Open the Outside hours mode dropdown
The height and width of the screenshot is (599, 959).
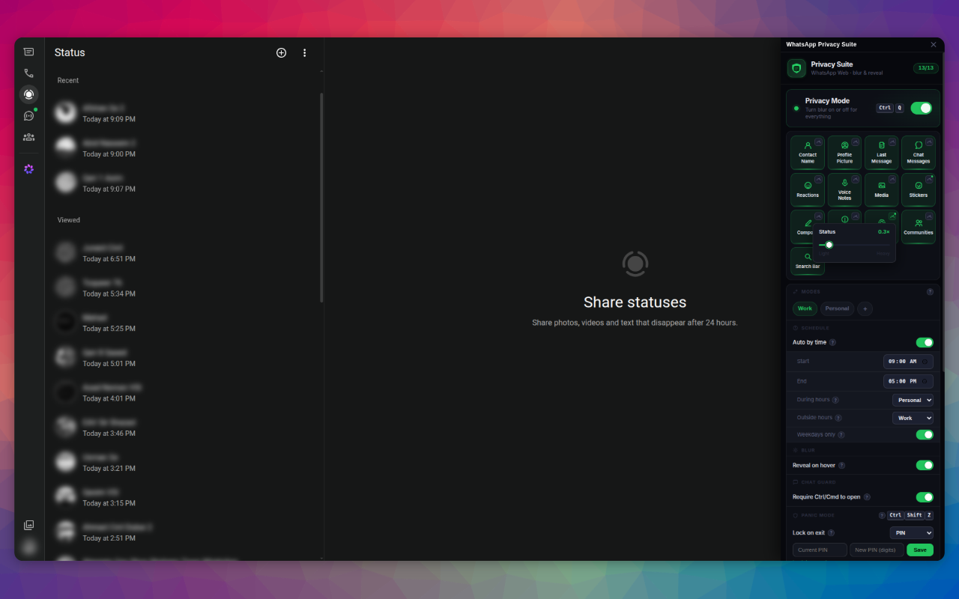pyautogui.click(x=913, y=418)
